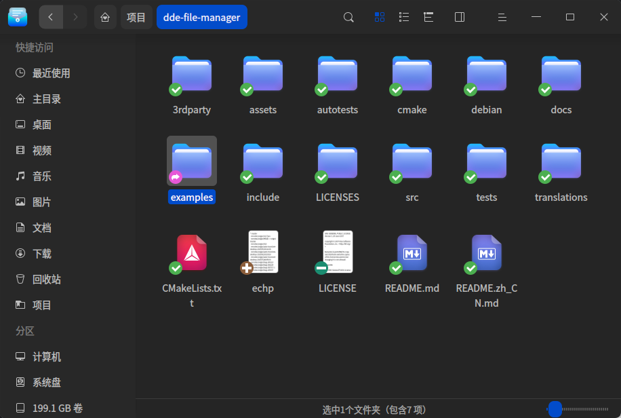Select the CMakeLists.txt file icon
The image size is (621, 418).
tap(192, 252)
